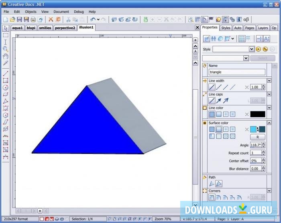Open the Pages panel tab

(250, 28)
